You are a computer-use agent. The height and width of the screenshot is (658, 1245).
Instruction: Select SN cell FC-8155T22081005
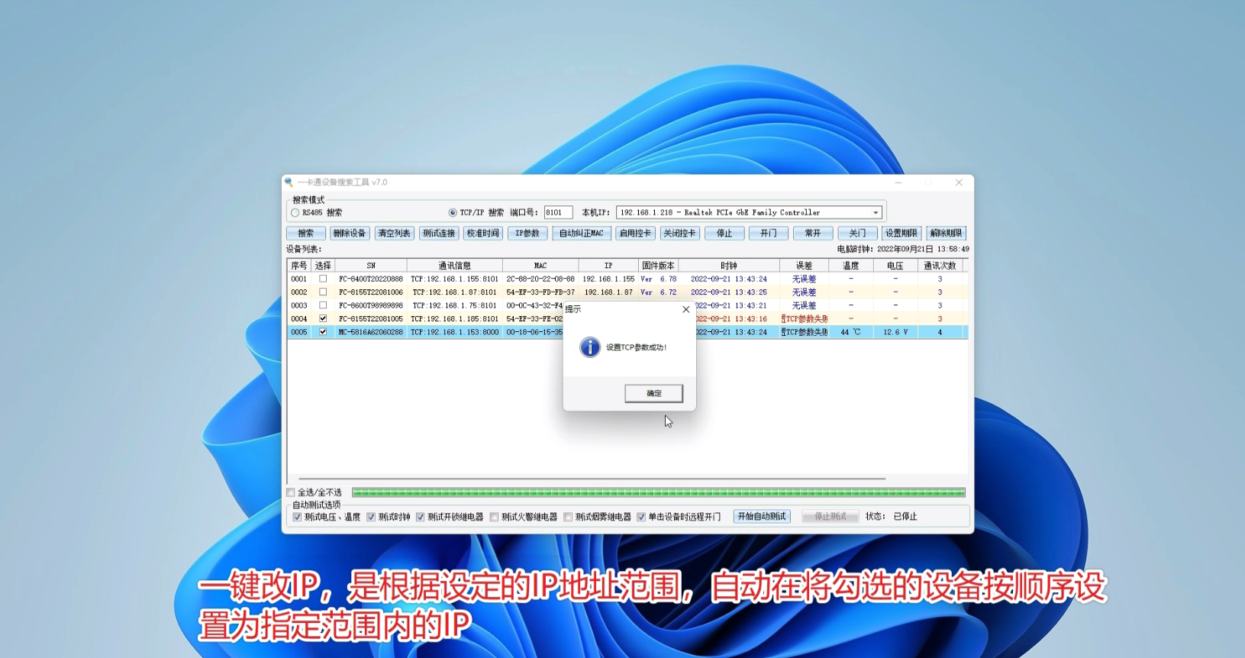371,319
